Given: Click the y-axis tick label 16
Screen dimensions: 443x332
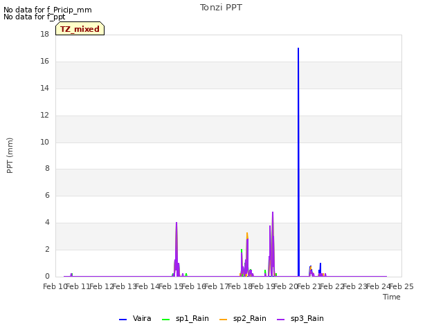Looking at the screenshot, I should tap(44, 62).
